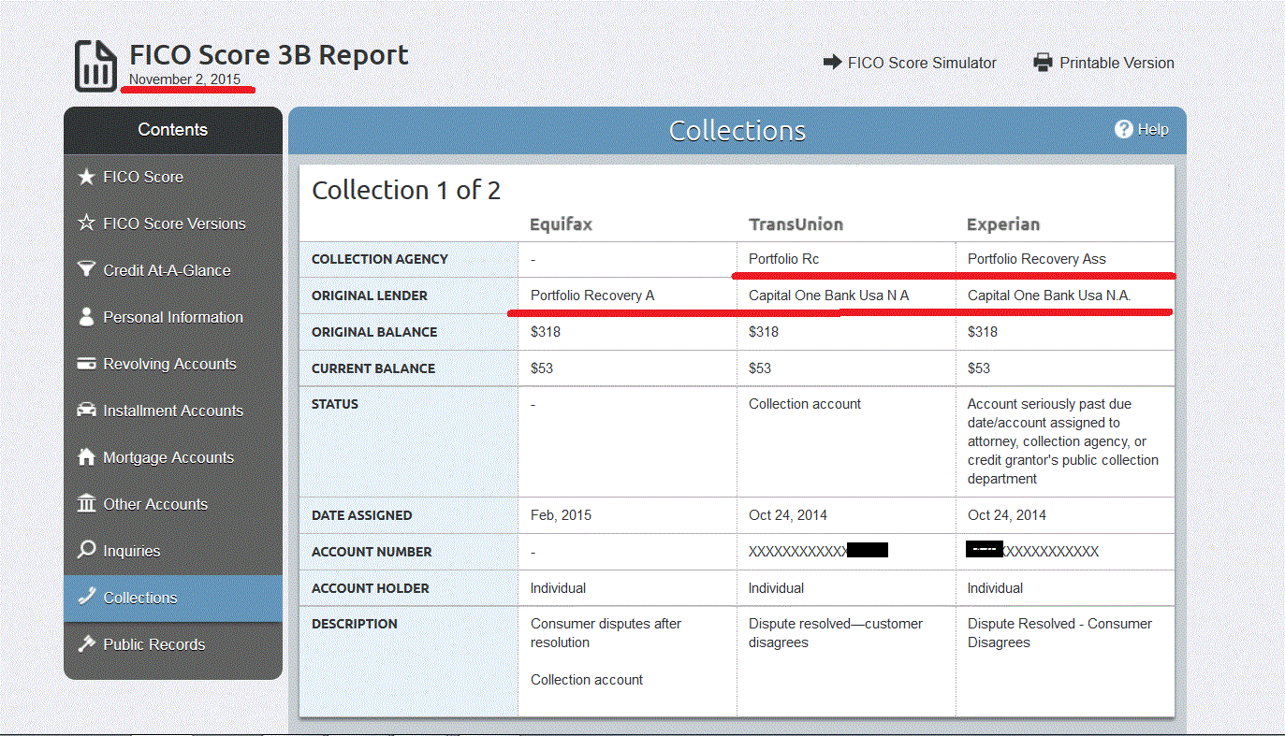The image size is (1285, 736).
Task: Click the Portfolio Rc cell
Action: [x=784, y=259]
